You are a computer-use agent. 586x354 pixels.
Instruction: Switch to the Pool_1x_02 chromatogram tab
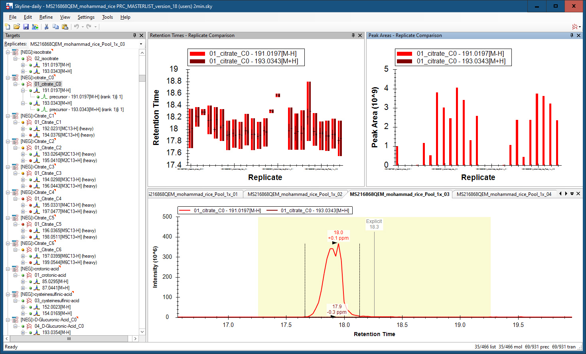[x=294, y=194]
